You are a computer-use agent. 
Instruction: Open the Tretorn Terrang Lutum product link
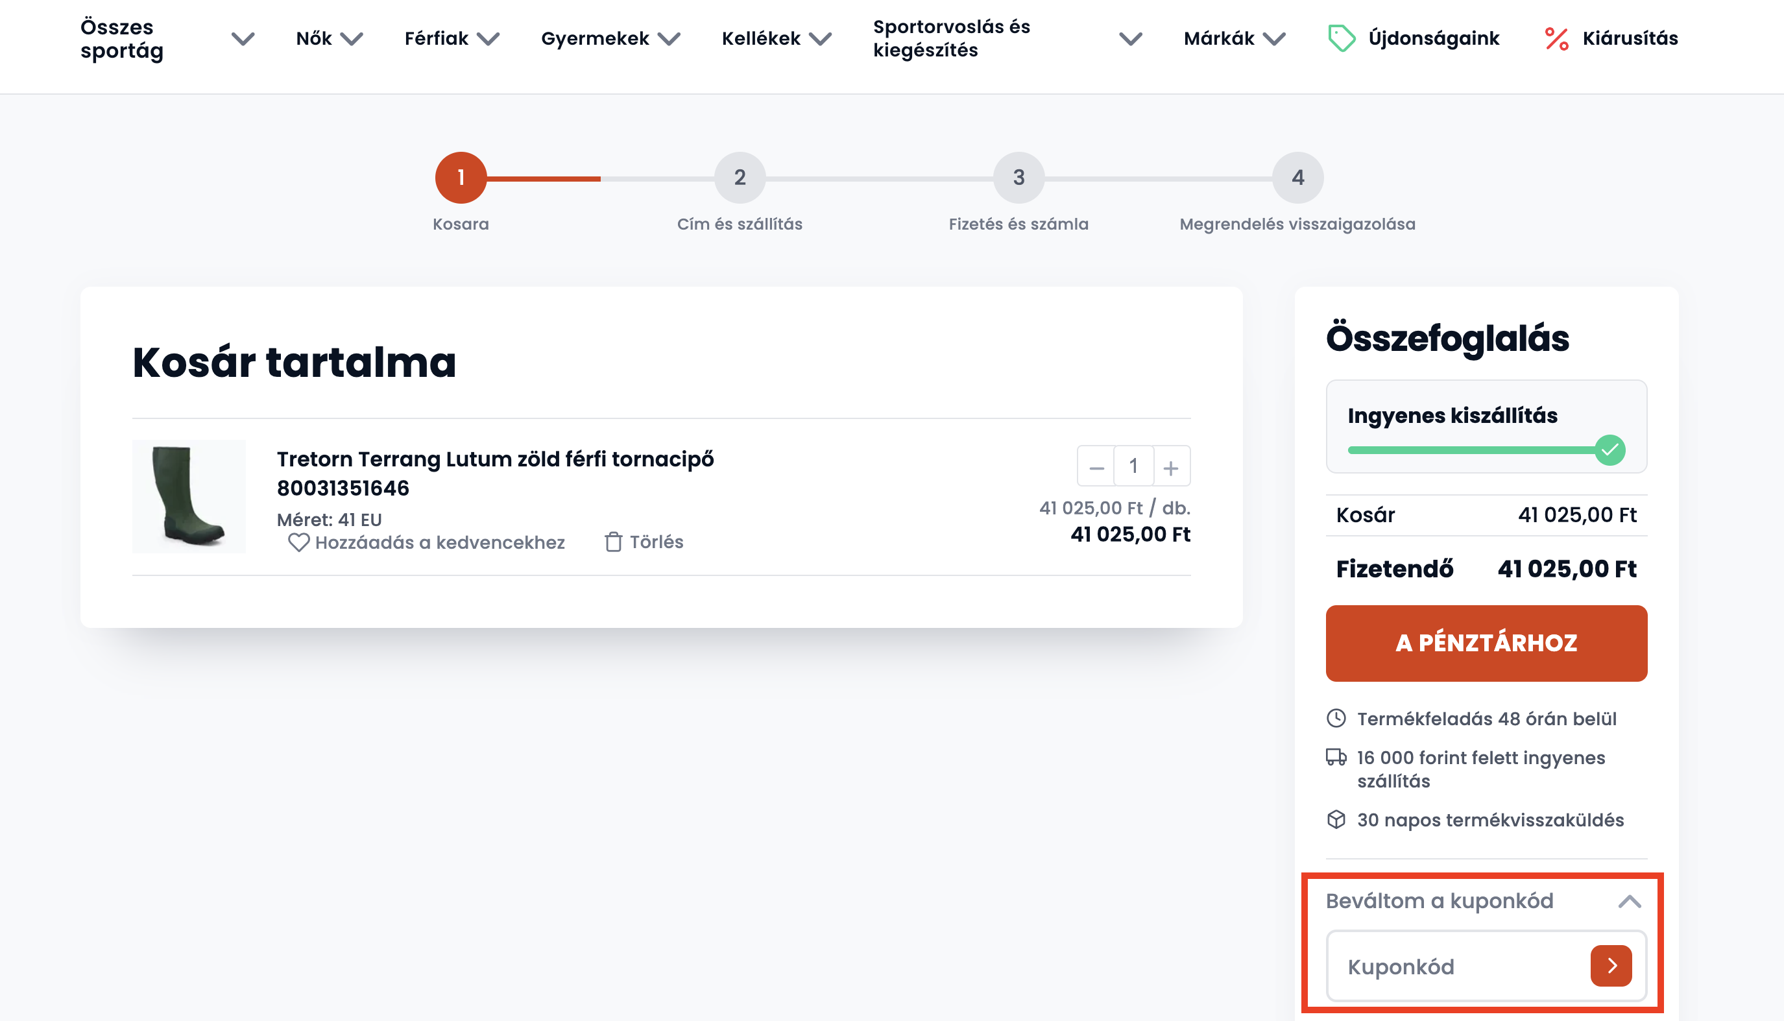tap(495, 474)
